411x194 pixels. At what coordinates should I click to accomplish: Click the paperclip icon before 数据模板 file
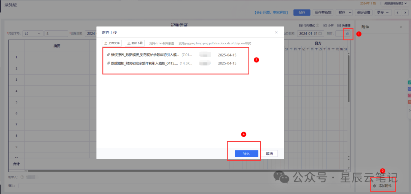coord(108,63)
